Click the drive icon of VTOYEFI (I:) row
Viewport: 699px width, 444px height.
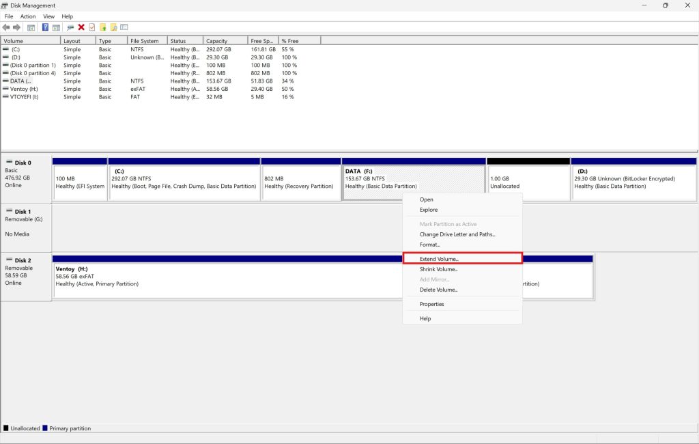pyautogui.click(x=5, y=96)
